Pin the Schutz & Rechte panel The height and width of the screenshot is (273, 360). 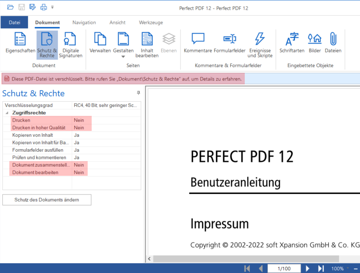pyautogui.click(x=138, y=93)
